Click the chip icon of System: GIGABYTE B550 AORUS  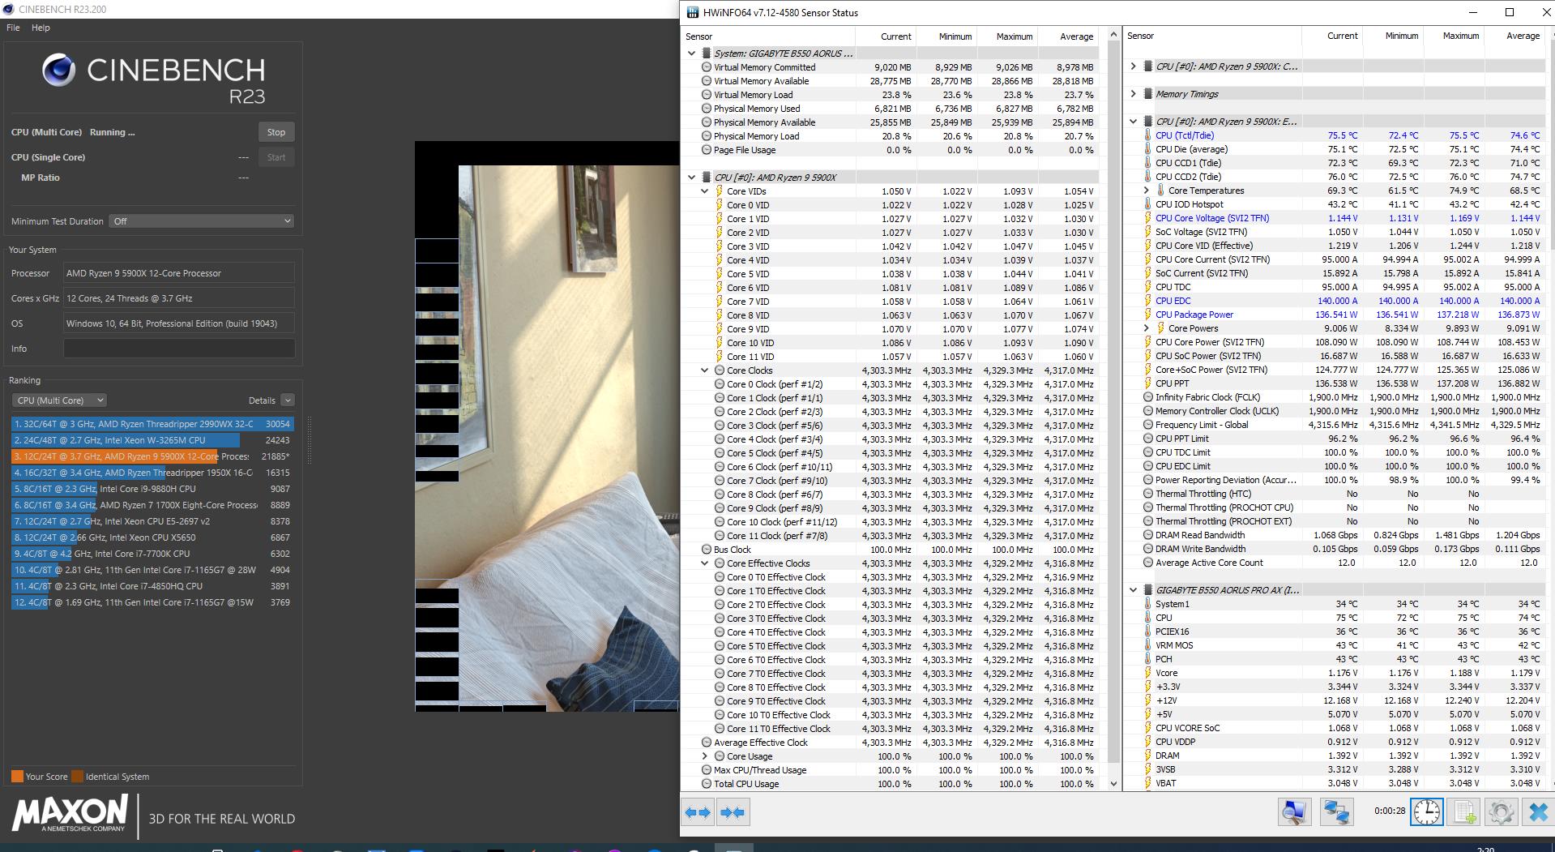coord(707,54)
